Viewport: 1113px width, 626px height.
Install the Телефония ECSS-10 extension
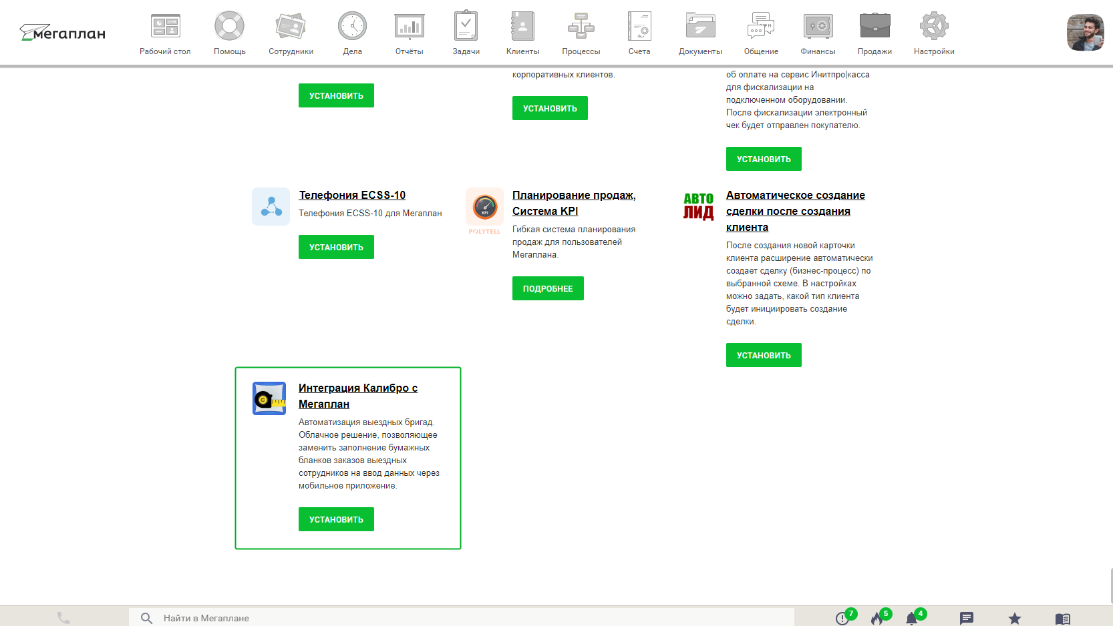click(x=336, y=247)
